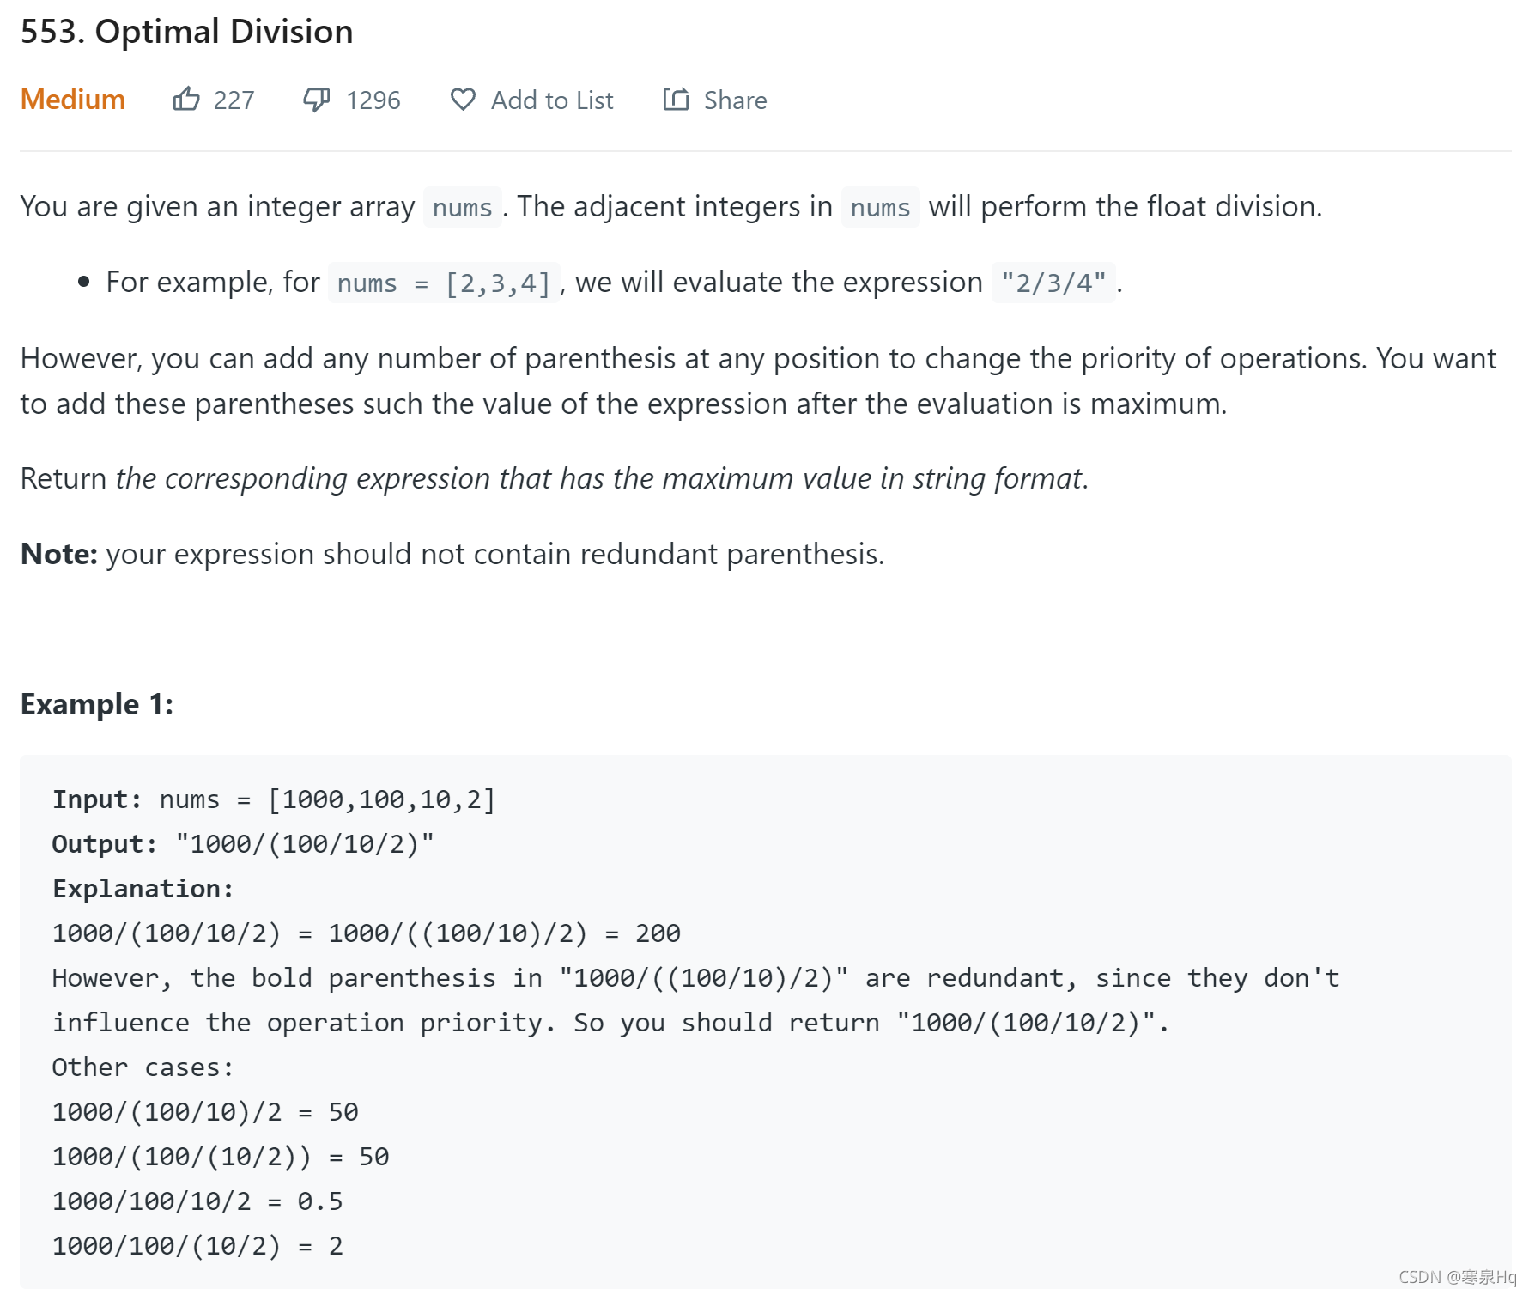Select the 227 likes count
This screenshot has height=1295, width=1529.
tap(234, 100)
